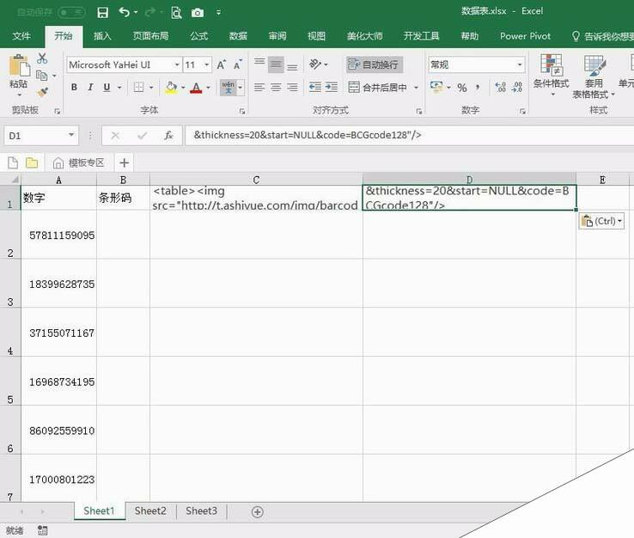This screenshot has height=538, width=634.
Task: Switch to the 页面布局 tab
Action: click(x=150, y=36)
